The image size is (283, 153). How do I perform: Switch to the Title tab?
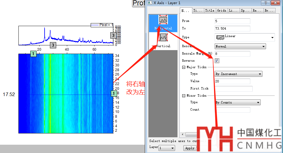(210, 10)
